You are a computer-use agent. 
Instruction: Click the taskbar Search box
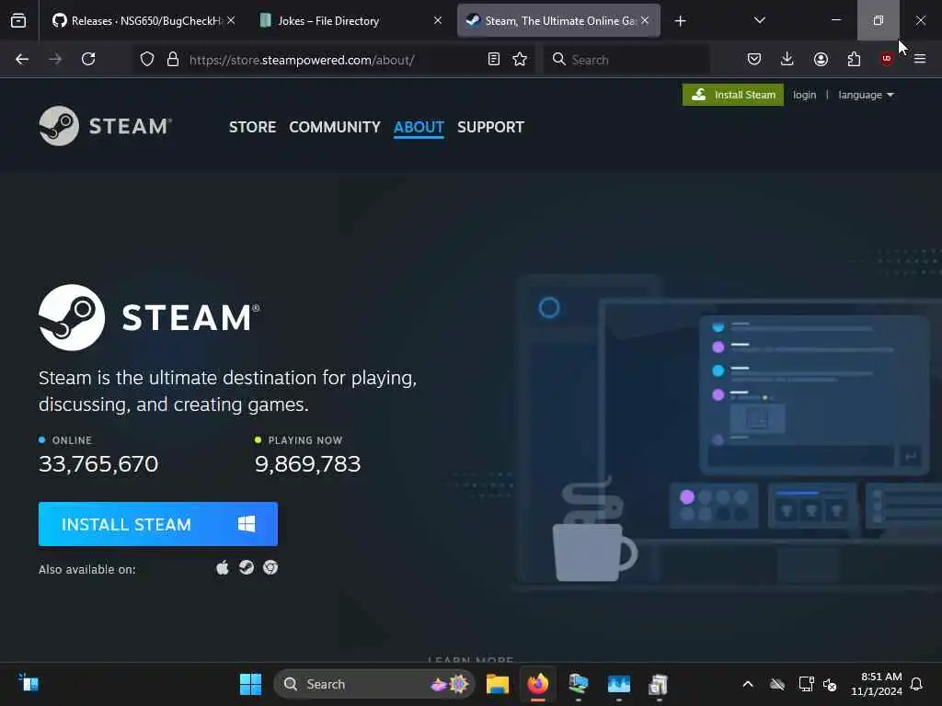coord(373,684)
